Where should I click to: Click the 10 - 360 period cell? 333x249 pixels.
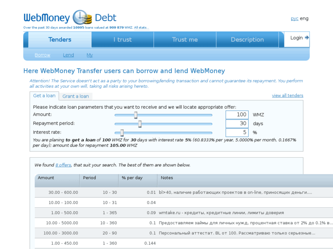tap(109, 223)
